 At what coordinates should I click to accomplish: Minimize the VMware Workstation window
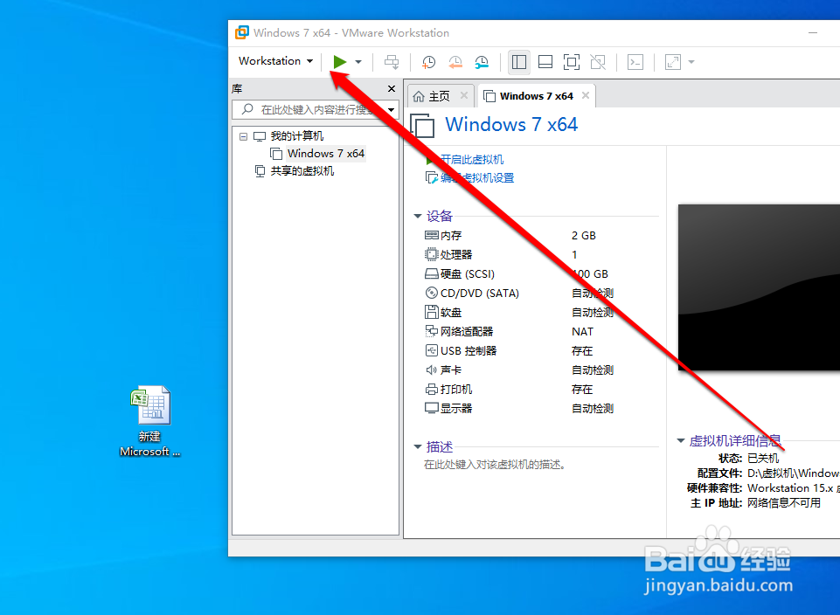813,33
